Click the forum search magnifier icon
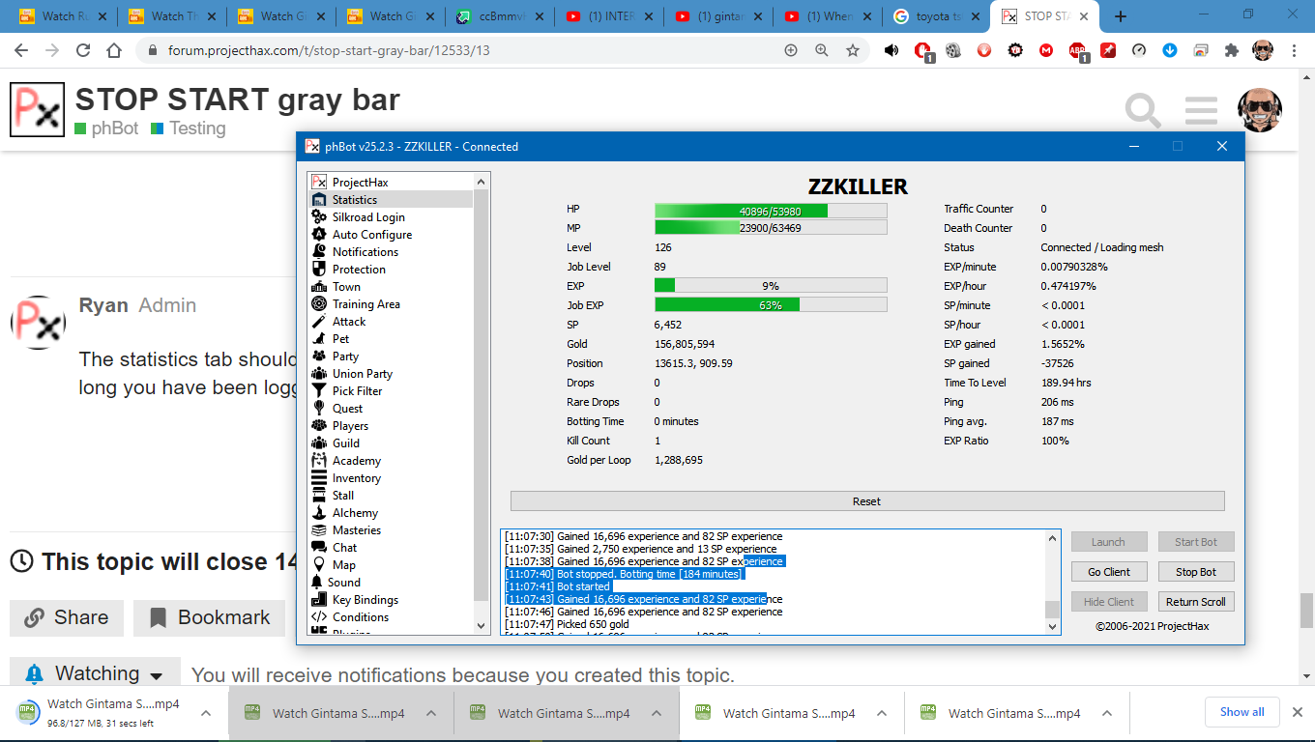1315x742 pixels. point(1142,111)
